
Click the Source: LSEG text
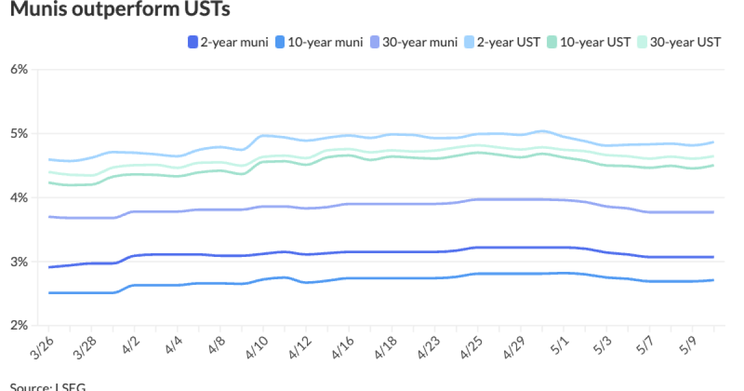tap(47, 386)
